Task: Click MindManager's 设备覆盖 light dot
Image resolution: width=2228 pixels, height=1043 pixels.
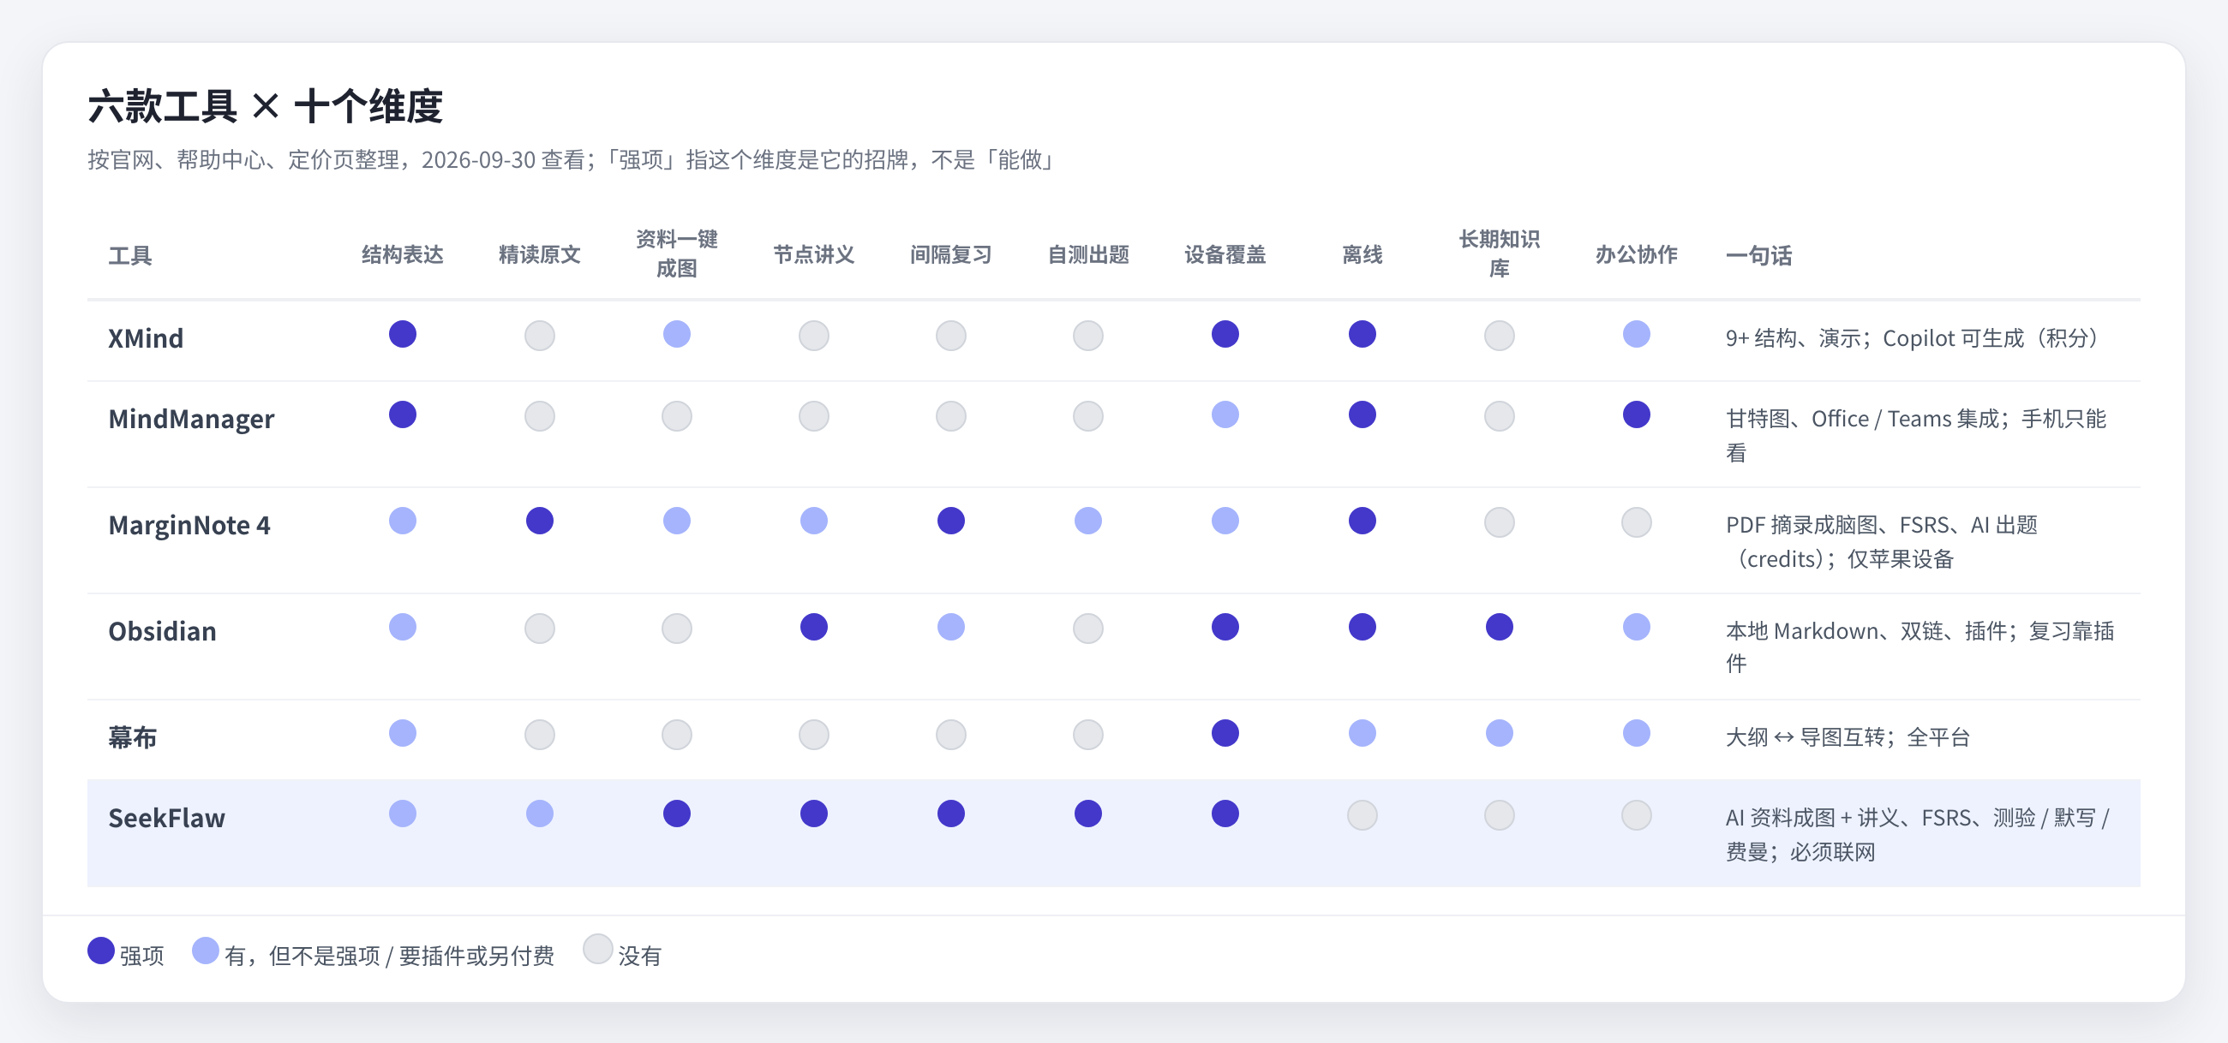Action: [1225, 415]
